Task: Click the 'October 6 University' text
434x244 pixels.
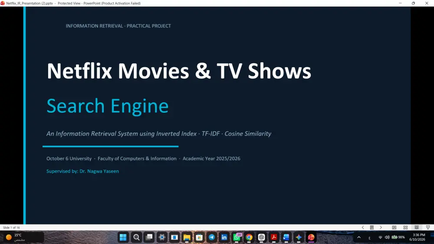Action: 69,159
